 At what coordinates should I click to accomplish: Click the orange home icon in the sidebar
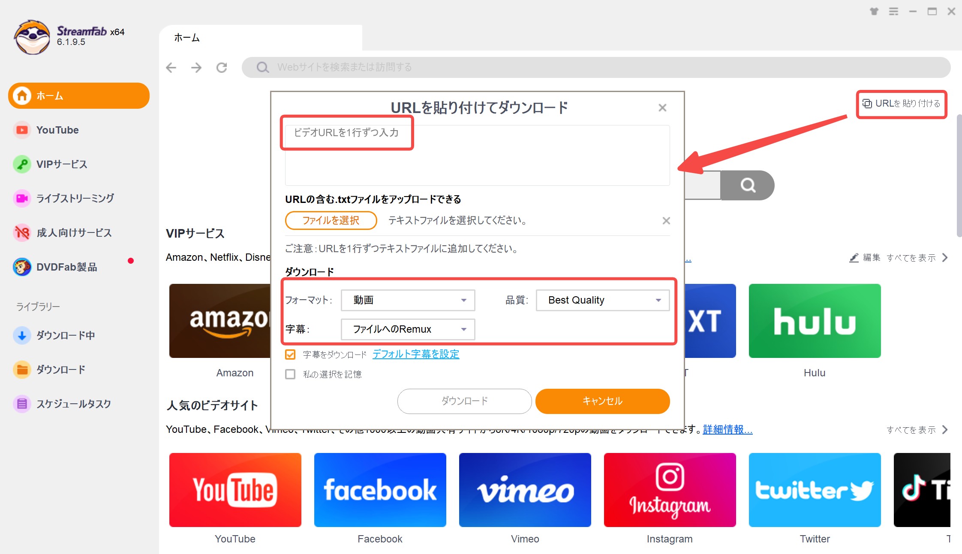coord(22,95)
